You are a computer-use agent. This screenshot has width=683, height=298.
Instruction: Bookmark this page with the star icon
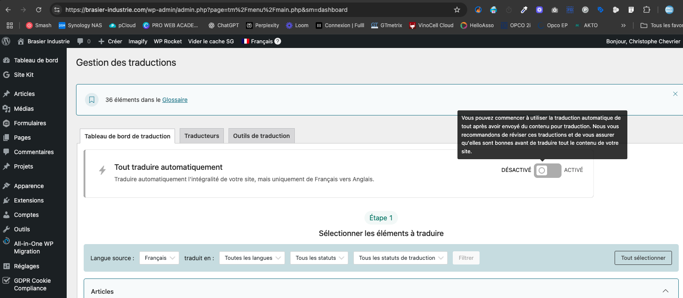[x=457, y=10]
